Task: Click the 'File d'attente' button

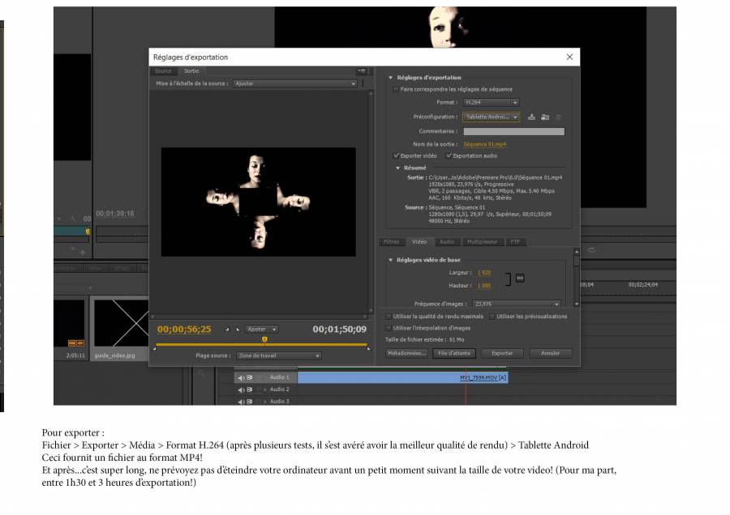Action: [x=454, y=353]
